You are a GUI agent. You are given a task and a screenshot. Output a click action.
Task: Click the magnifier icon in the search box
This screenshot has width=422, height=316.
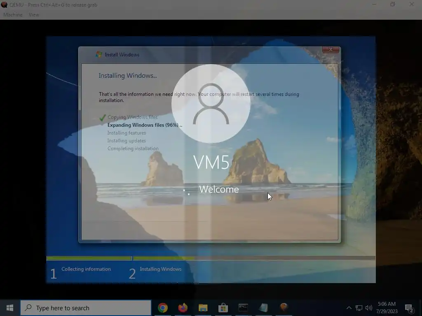tap(28, 308)
